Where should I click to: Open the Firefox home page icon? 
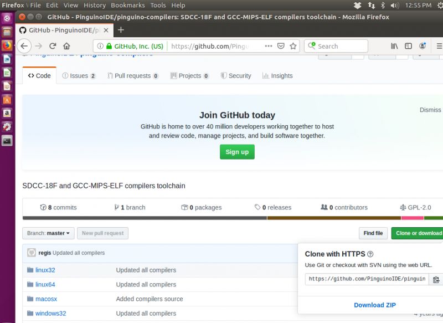(66, 46)
